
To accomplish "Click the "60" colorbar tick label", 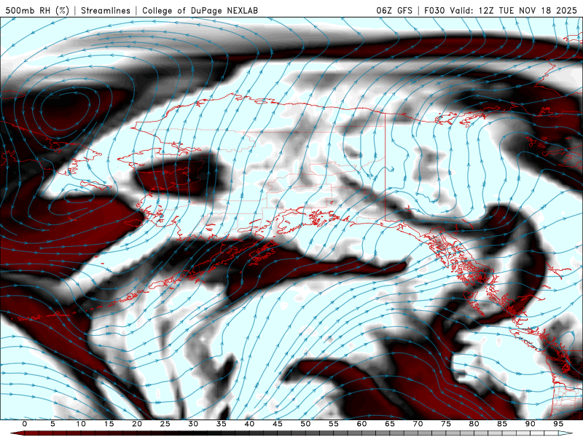I will tap(361, 424).
